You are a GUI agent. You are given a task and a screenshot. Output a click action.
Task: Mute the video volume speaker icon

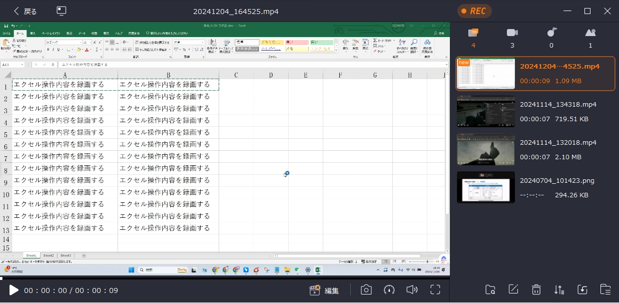(x=412, y=290)
